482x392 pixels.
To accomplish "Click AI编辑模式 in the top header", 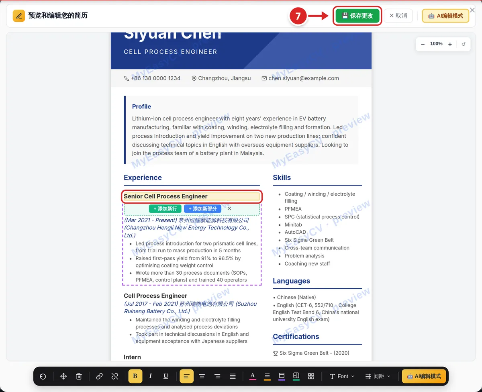I will pyautogui.click(x=445, y=16).
